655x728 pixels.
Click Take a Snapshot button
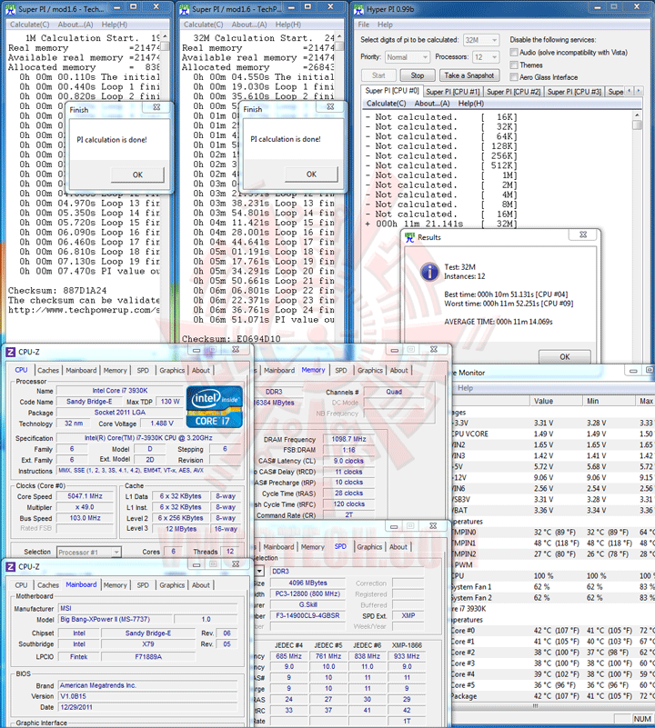[469, 75]
